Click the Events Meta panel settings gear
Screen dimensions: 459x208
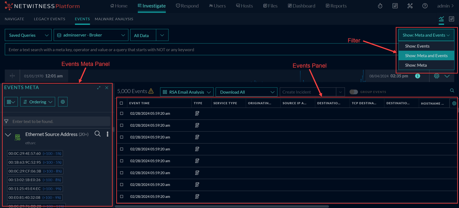click(63, 102)
